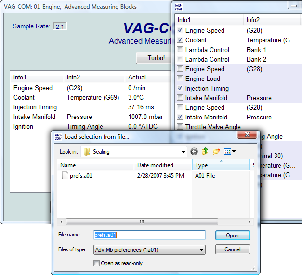Sort files by Type column header

[221, 165]
